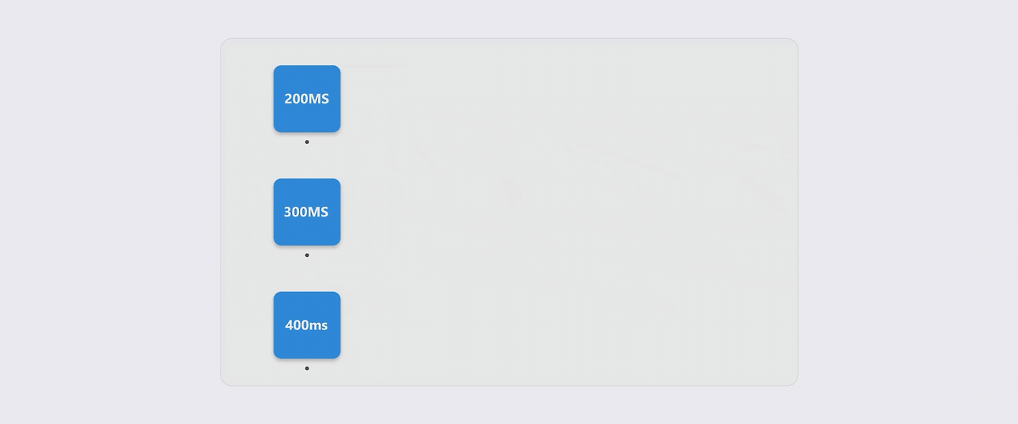
Task: Click the blue 300MS box
Action: click(x=307, y=212)
